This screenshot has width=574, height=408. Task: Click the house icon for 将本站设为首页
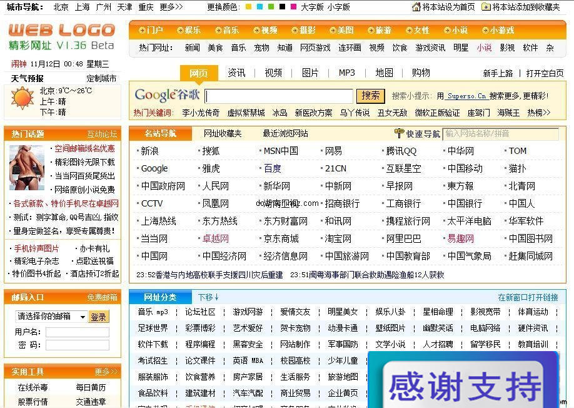(416, 7)
